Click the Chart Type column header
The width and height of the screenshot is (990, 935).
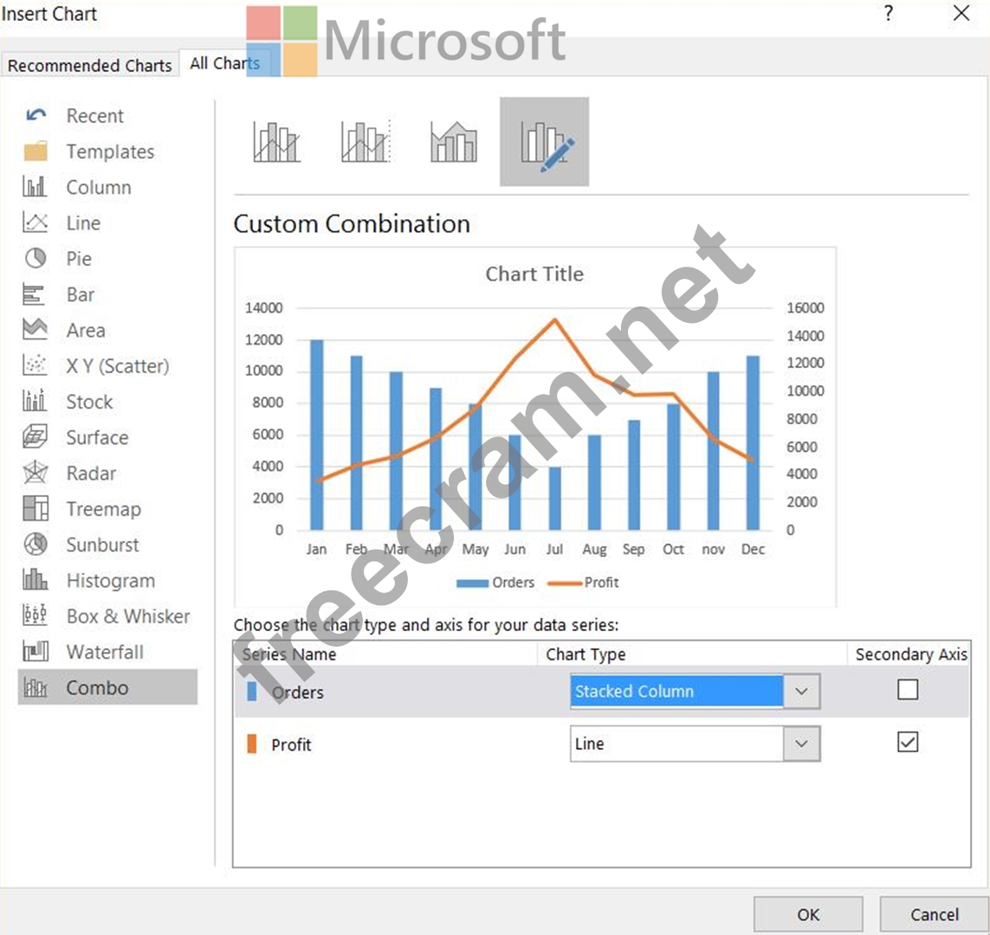pos(586,654)
